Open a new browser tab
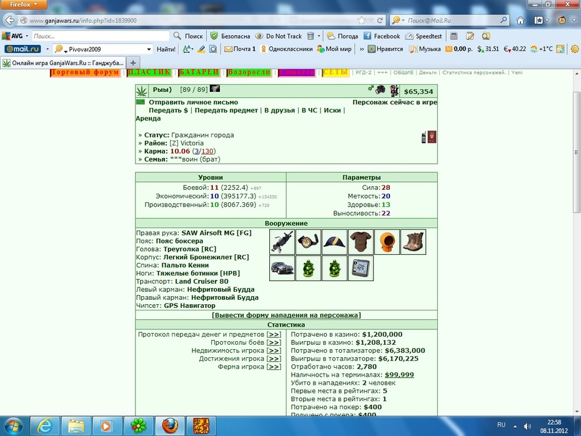Viewport: 581px width, 436px height. point(133,63)
